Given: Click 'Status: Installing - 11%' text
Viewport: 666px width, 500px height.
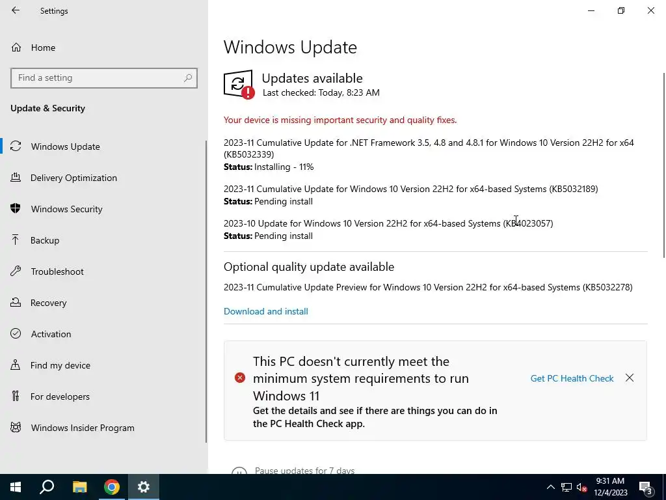Looking at the screenshot, I should point(269,167).
